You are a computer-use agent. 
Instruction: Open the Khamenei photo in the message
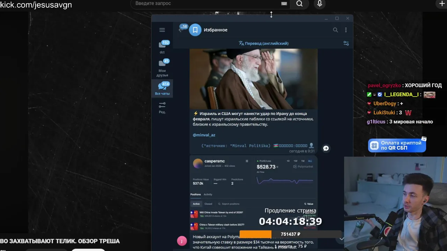[254, 79]
